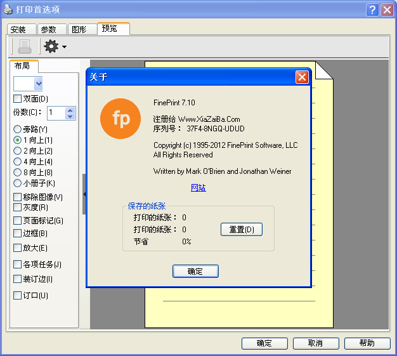
Task: Click the 节省 0% savings value
Action: point(186,242)
